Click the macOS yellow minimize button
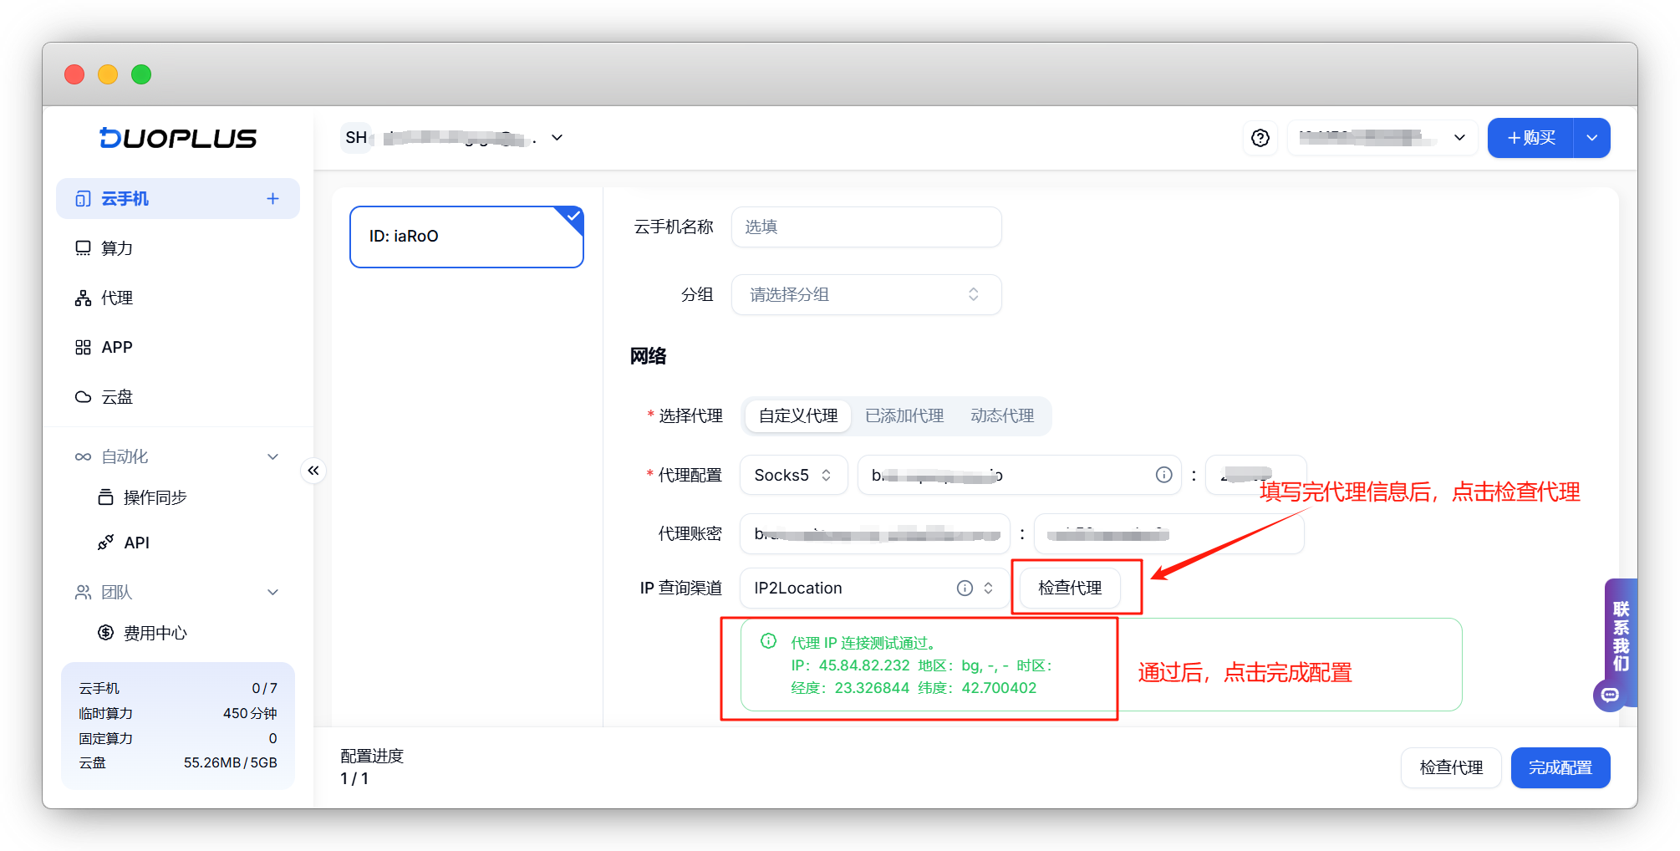 tap(108, 74)
